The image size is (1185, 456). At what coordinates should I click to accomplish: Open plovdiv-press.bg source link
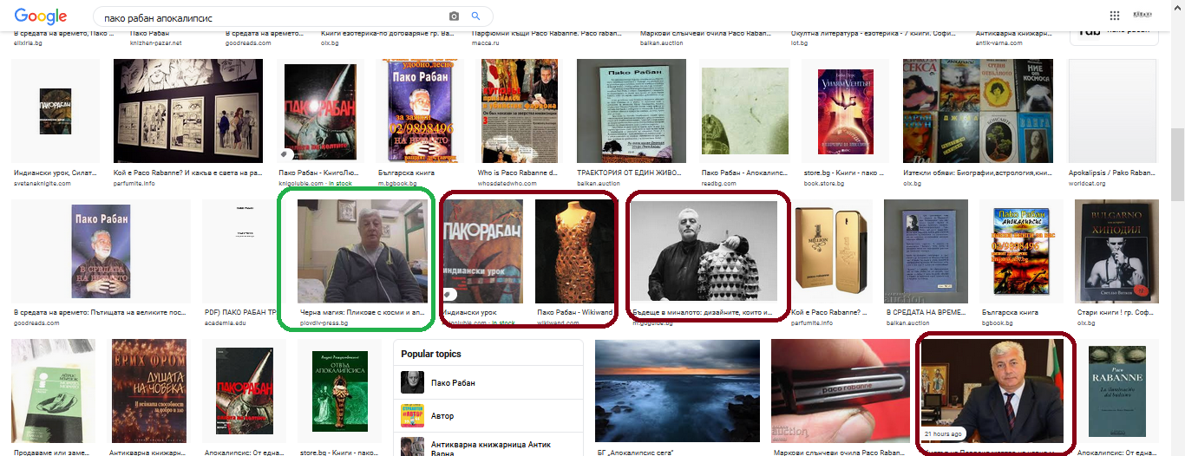pos(323,322)
